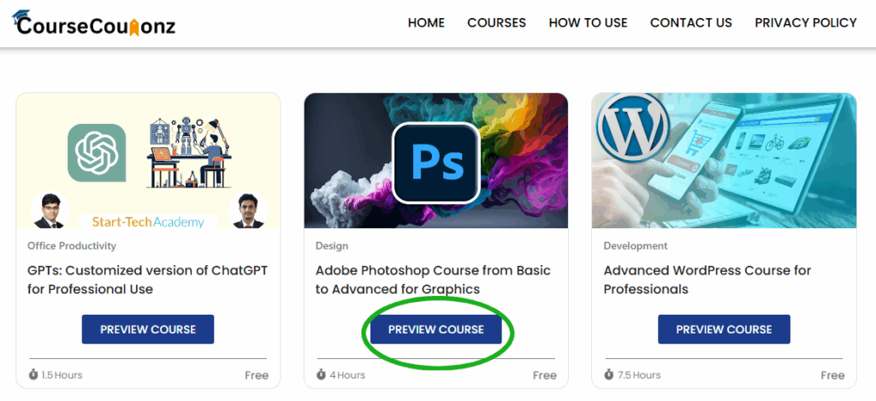Open the Design category link
Viewport: 876px width, 401px height.
tap(332, 245)
